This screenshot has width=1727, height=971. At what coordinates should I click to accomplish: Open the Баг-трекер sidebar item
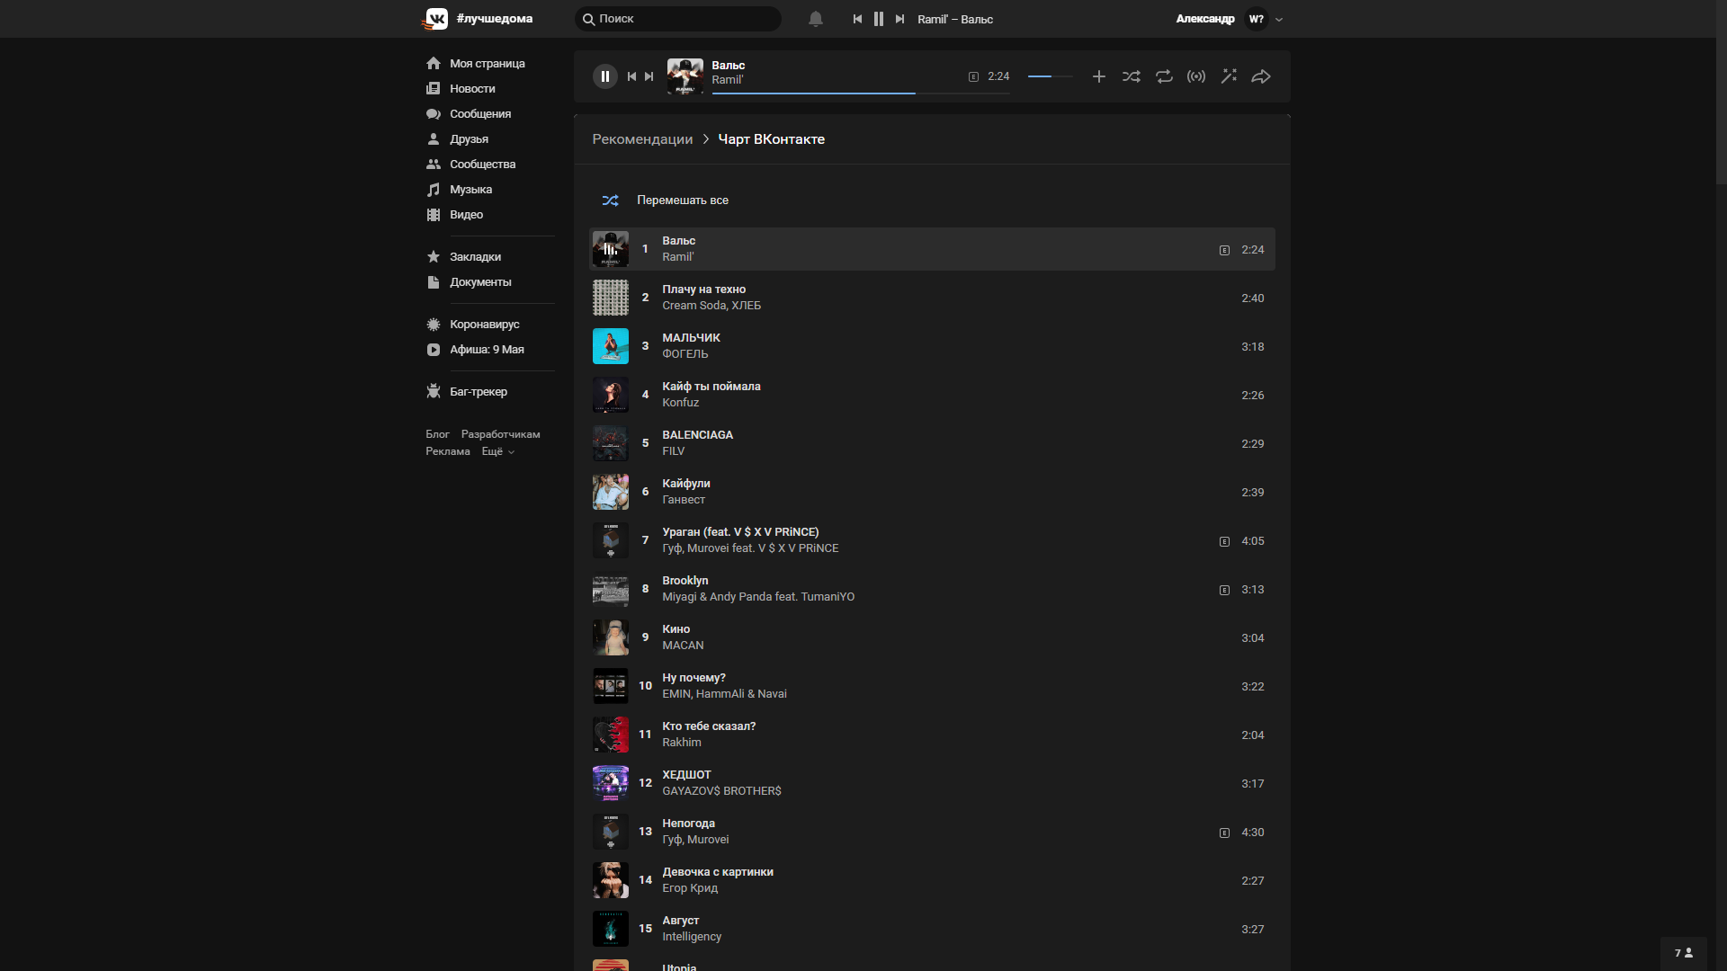[x=478, y=392]
